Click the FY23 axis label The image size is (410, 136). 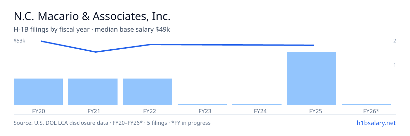[202, 111]
